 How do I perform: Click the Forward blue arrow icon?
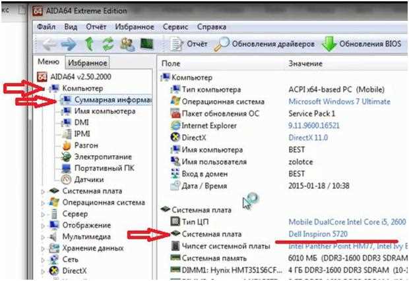69,45
